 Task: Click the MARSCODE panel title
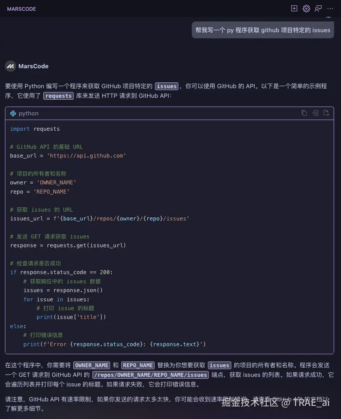pos(21,9)
